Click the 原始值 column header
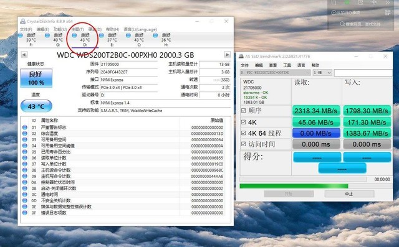 (x=217, y=120)
